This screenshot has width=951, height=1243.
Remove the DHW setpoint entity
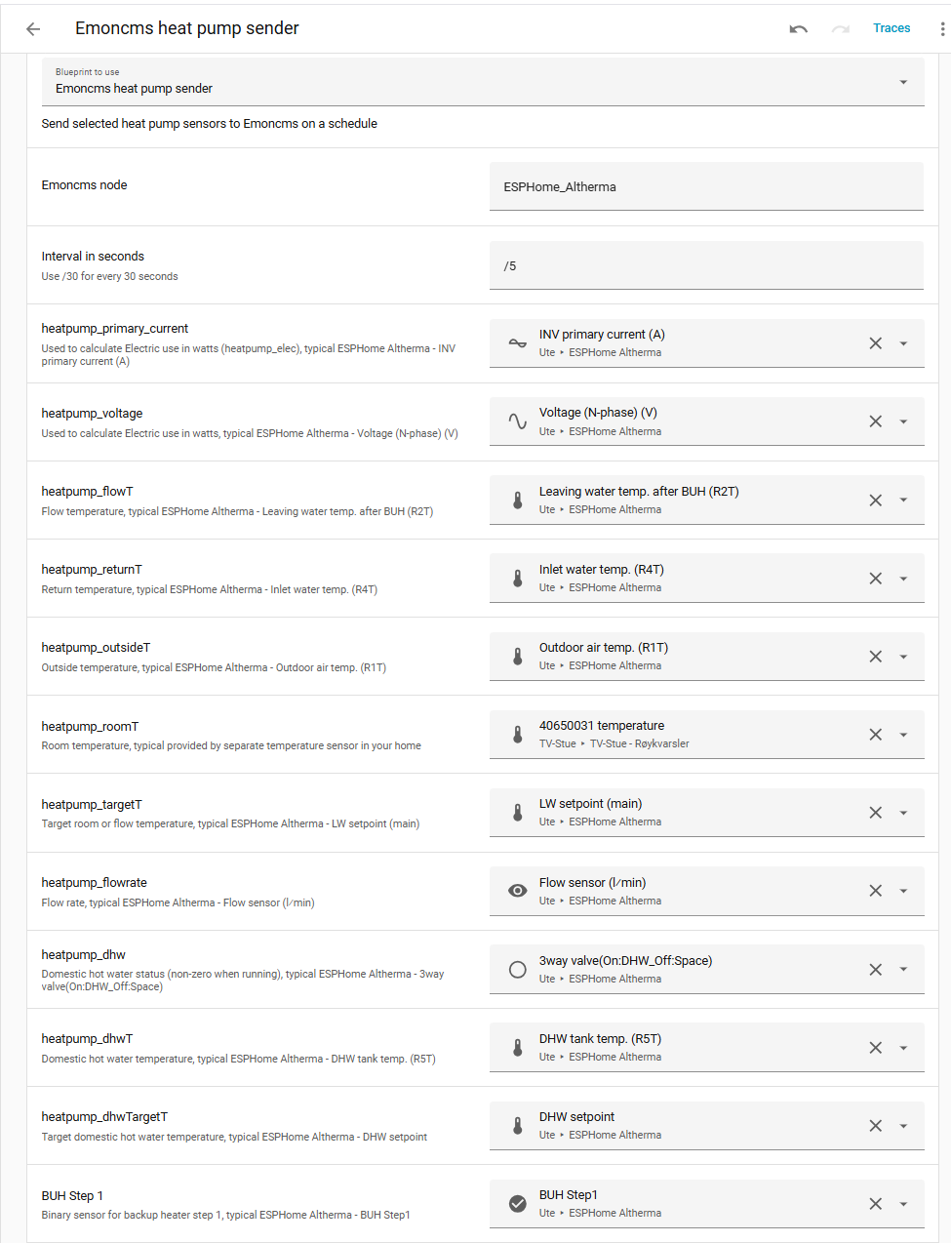click(x=875, y=1126)
